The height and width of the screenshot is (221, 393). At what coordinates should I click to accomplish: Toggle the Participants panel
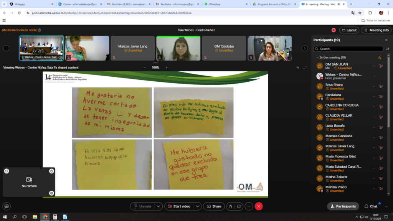(343, 206)
